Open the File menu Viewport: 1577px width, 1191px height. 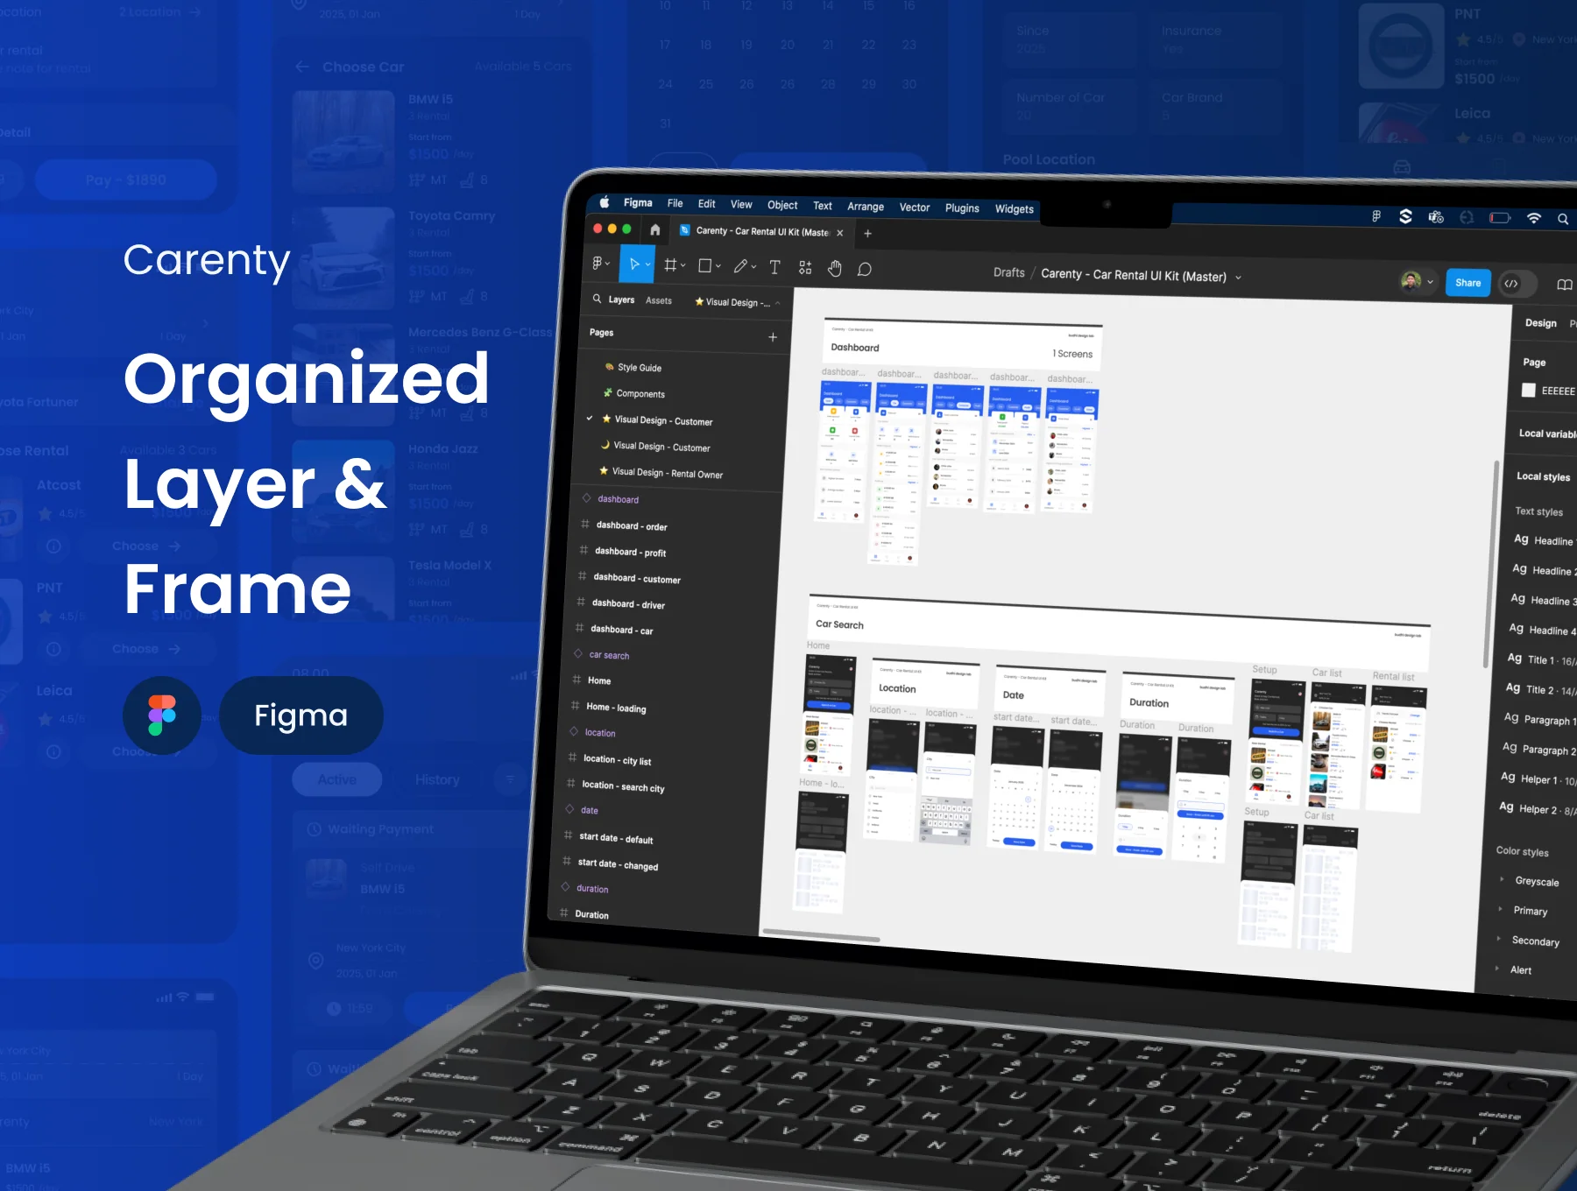pos(675,203)
